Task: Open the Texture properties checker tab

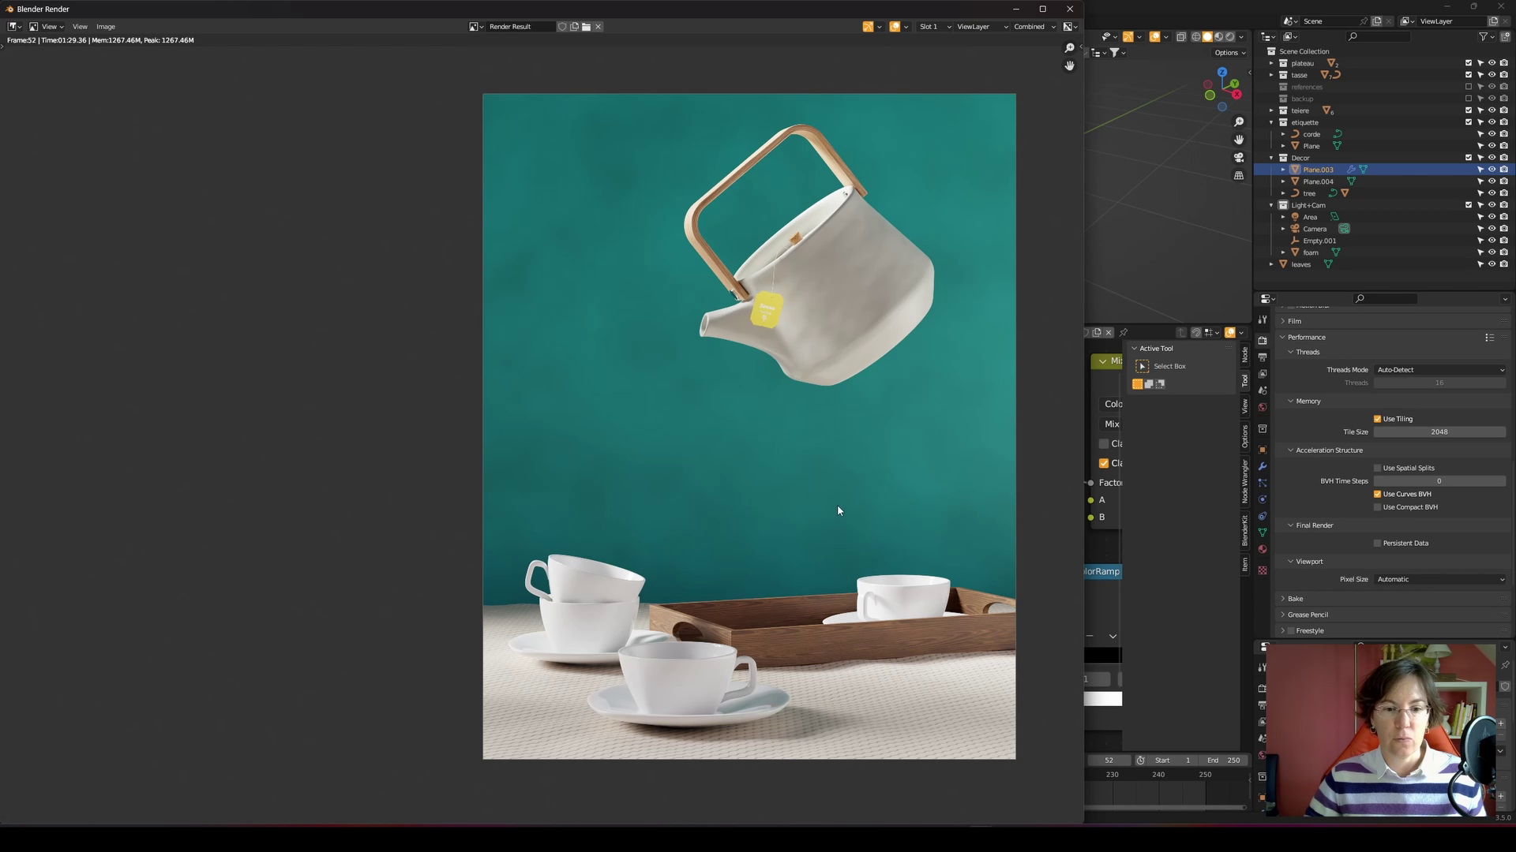Action: [1262, 570]
